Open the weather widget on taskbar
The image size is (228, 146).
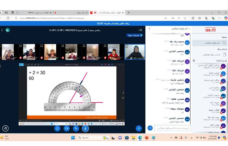pos(5,137)
